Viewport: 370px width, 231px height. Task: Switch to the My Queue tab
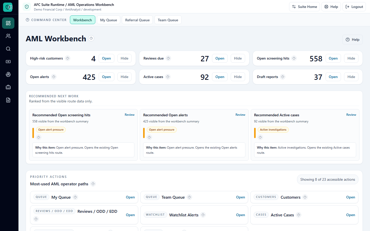point(108,20)
